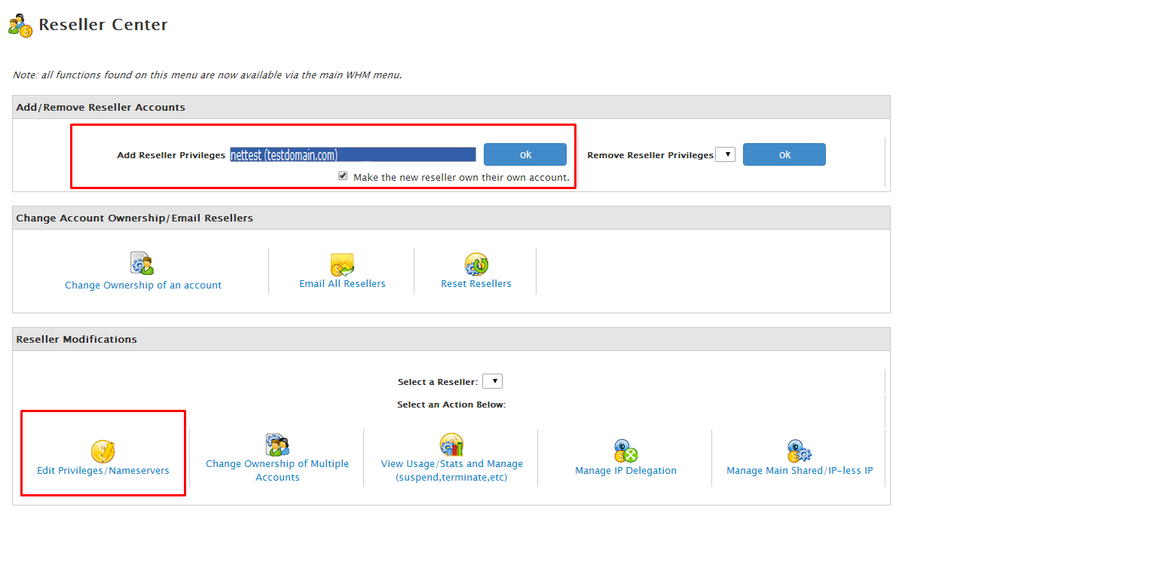Click ok to remove reseller privileges
1156x568 pixels.
784,154
